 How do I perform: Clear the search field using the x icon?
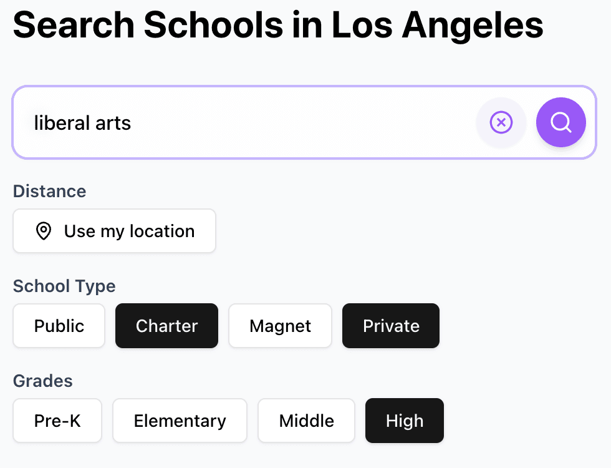(x=501, y=122)
